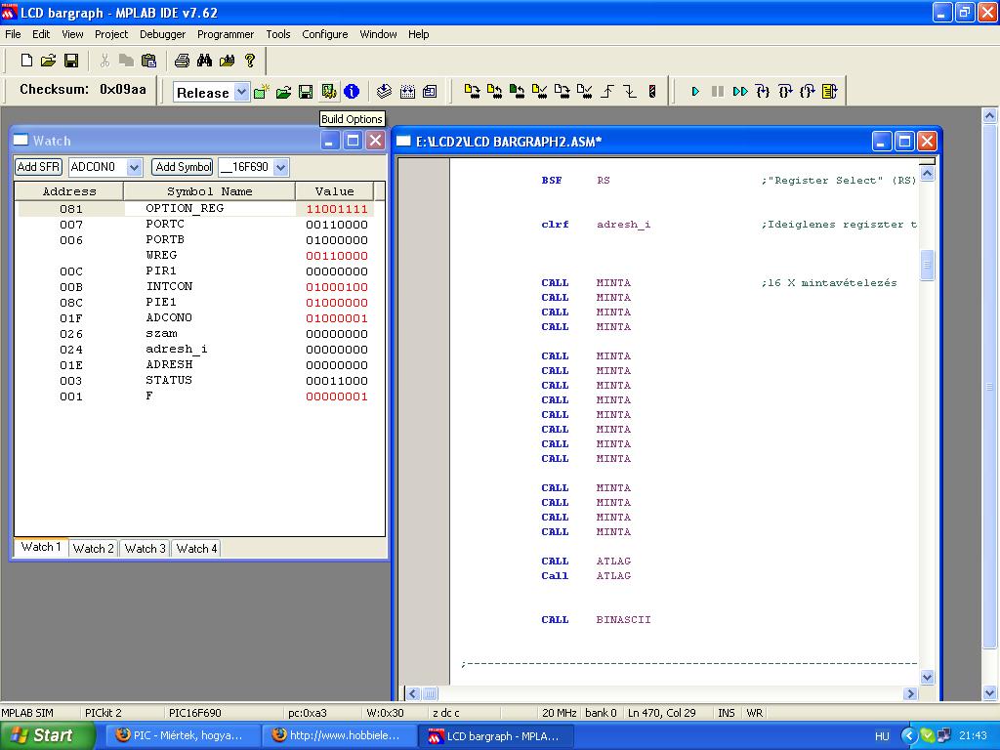Screen dimensions: 1000x750
Task: Open the __16F690 symbol dropdown
Action: click(281, 167)
